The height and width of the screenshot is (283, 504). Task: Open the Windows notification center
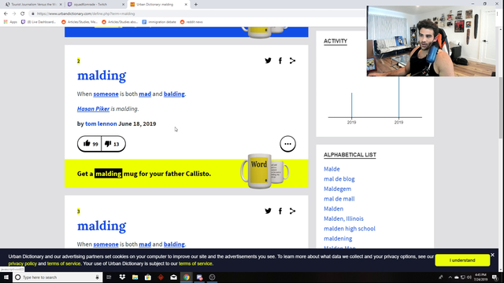point(495,277)
